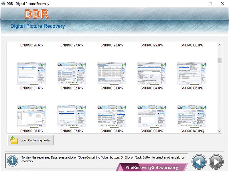Click file name GNDR00126.JPG
229x172 pixels.
(31, 45)
